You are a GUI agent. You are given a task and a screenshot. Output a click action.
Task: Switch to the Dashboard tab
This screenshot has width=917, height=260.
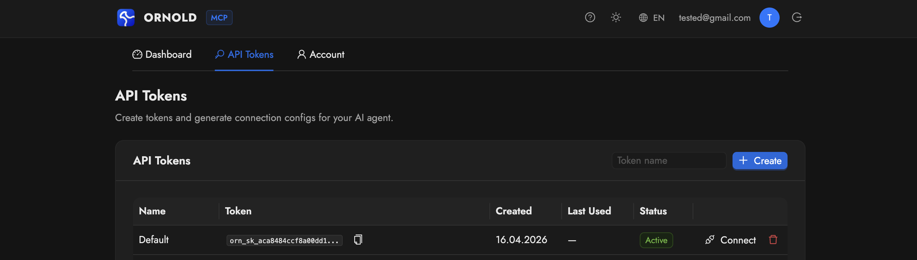click(162, 55)
